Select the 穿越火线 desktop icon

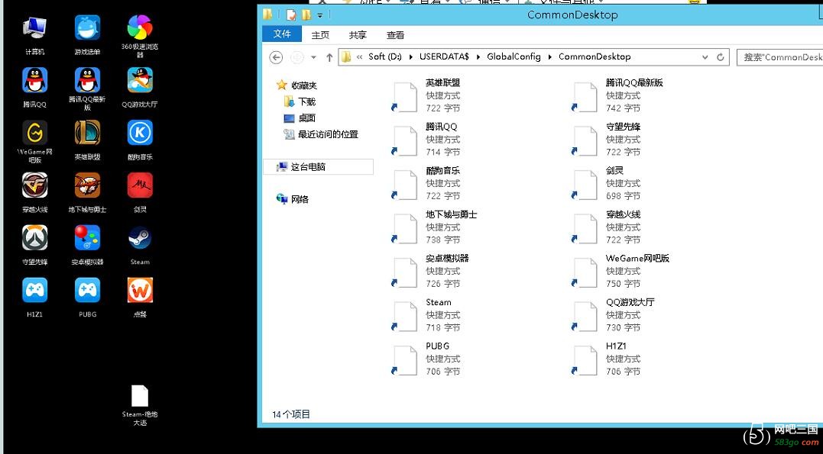tap(34, 192)
